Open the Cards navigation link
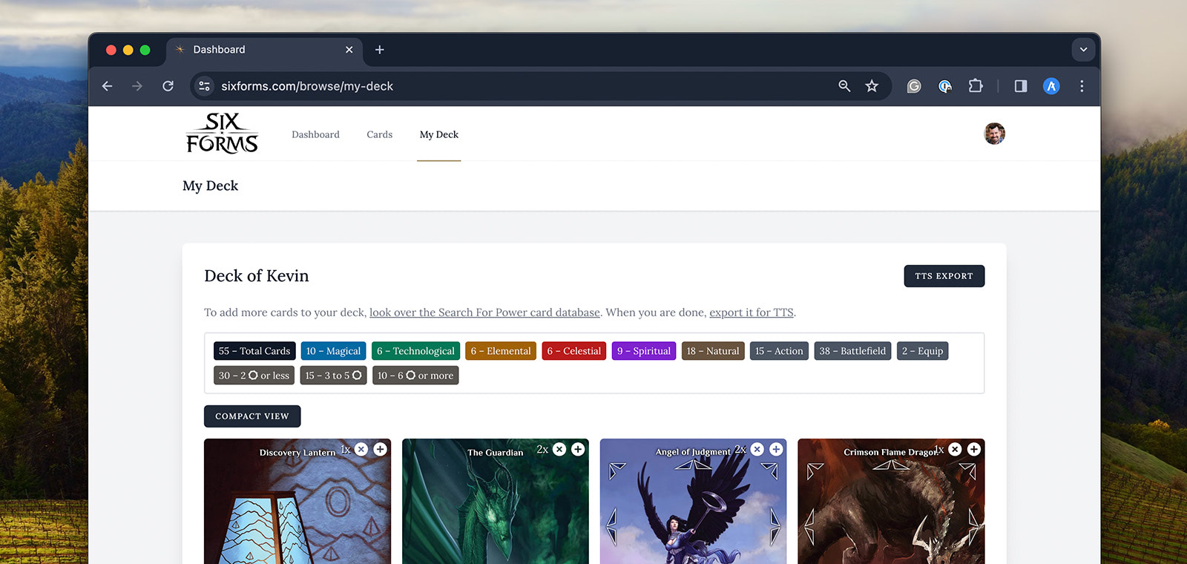This screenshot has height=564, width=1187. click(379, 134)
